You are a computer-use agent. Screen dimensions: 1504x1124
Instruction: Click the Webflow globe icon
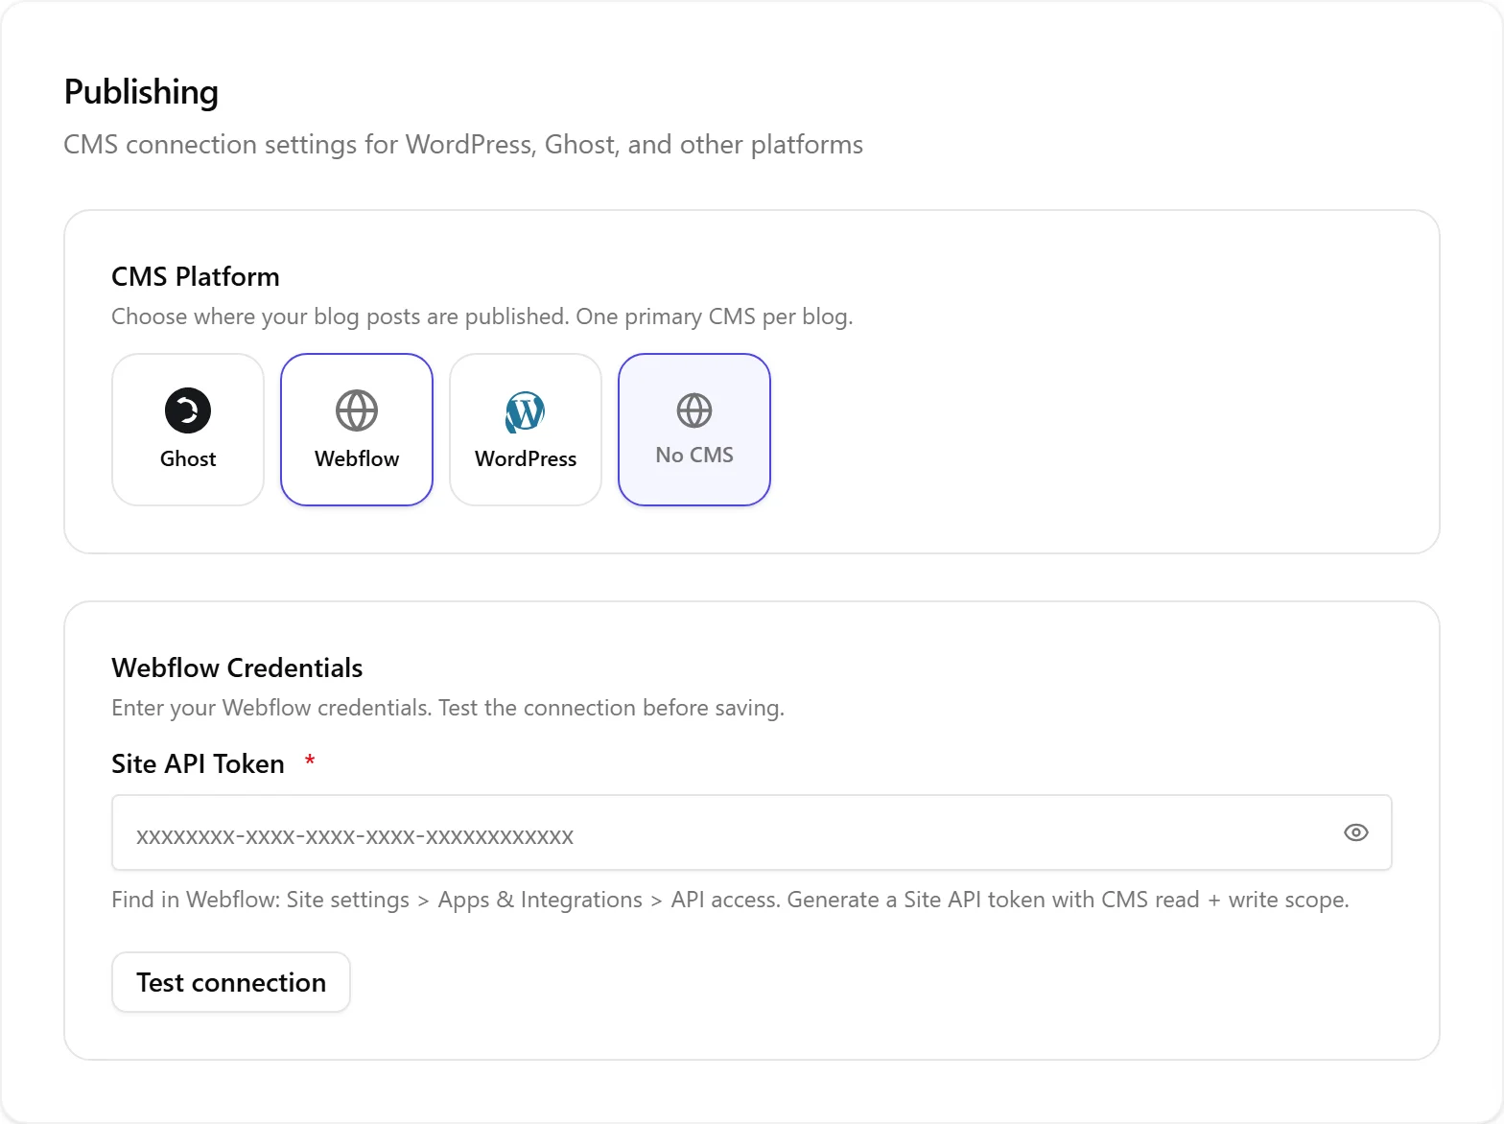tap(357, 410)
